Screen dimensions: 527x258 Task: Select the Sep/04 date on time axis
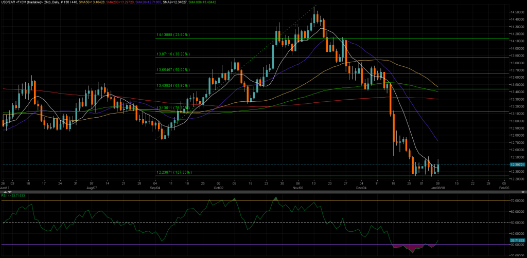pos(155,188)
